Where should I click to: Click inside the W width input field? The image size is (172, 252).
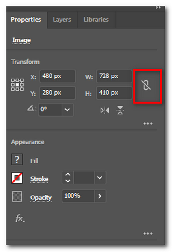coord(114,76)
